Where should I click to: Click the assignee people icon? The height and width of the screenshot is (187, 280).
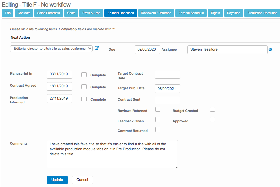pyautogui.click(x=270, y=49)
